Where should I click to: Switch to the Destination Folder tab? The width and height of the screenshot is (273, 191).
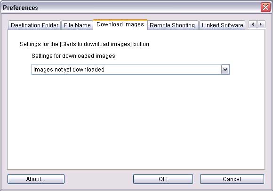(34, 25)
